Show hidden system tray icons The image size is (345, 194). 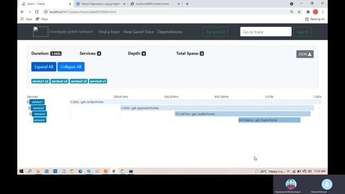pyautogui.click(x=288, y=171)
